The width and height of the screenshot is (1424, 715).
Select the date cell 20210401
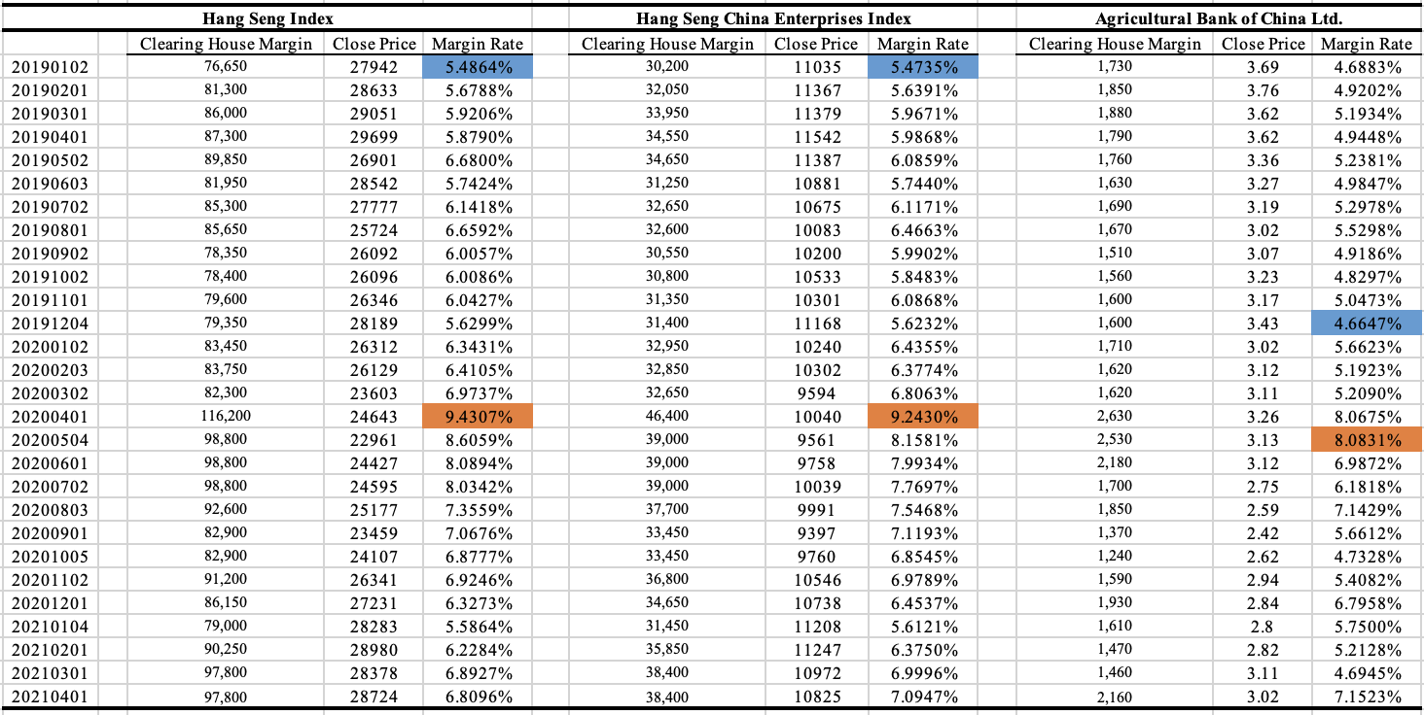[x=48, y=697]
